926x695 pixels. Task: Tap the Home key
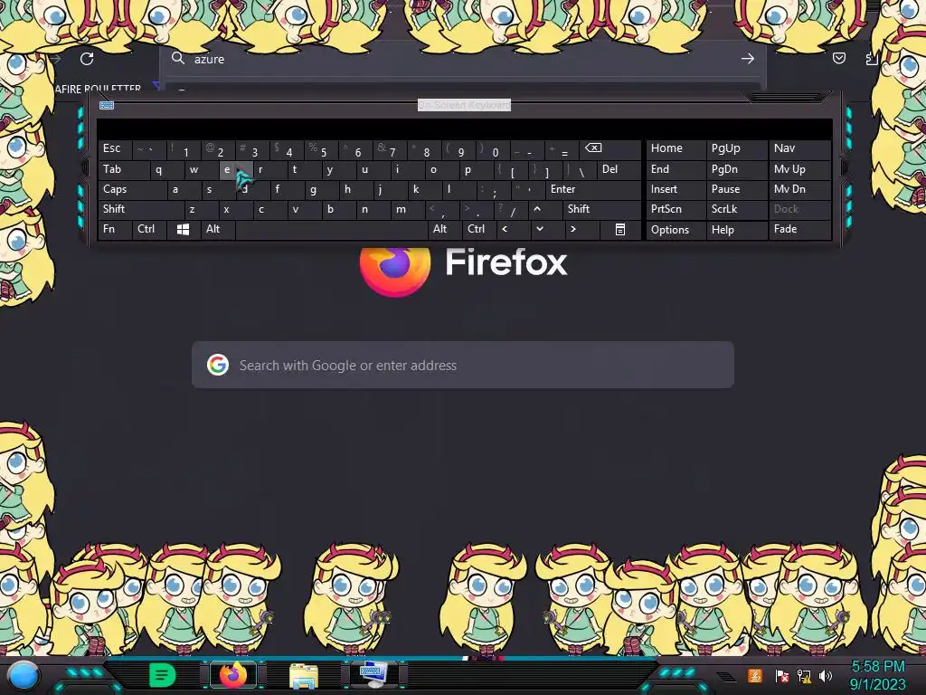[676, 148]
